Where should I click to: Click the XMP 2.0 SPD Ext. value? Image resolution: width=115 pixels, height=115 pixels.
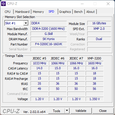pyautogui.click(x=99, y=29)
